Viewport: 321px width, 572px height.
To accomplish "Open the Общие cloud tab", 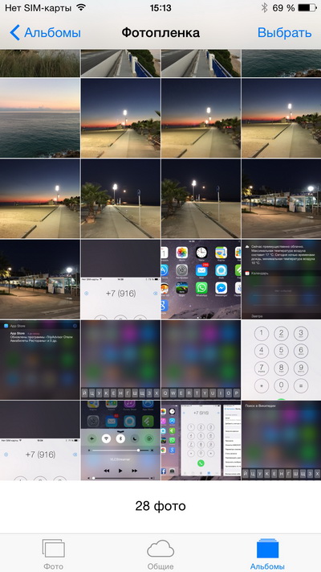I will (160, 549).
